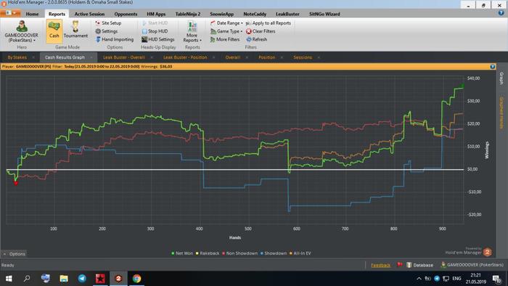Click the Database status bar button
The width and height of the screenshot is (508, 286).
coord(420,265)
